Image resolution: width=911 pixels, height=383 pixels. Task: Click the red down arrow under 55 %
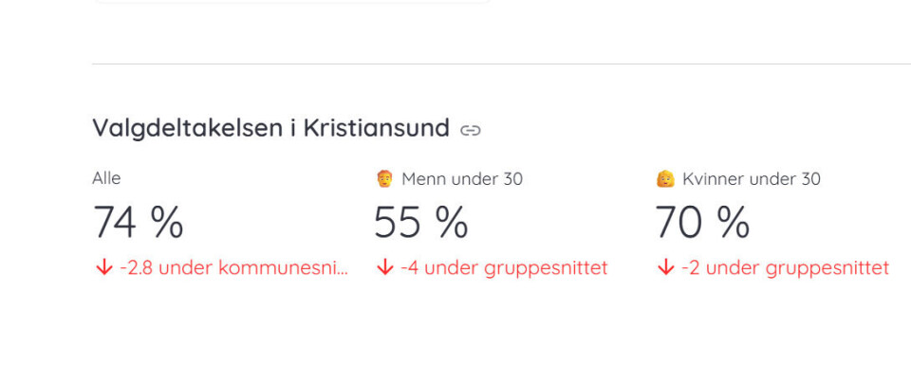[384, 267]
